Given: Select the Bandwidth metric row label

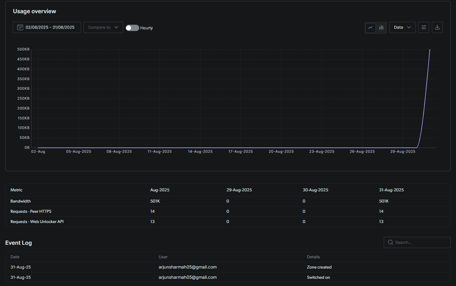Looking at the screenshot, I should pos(20,201).
